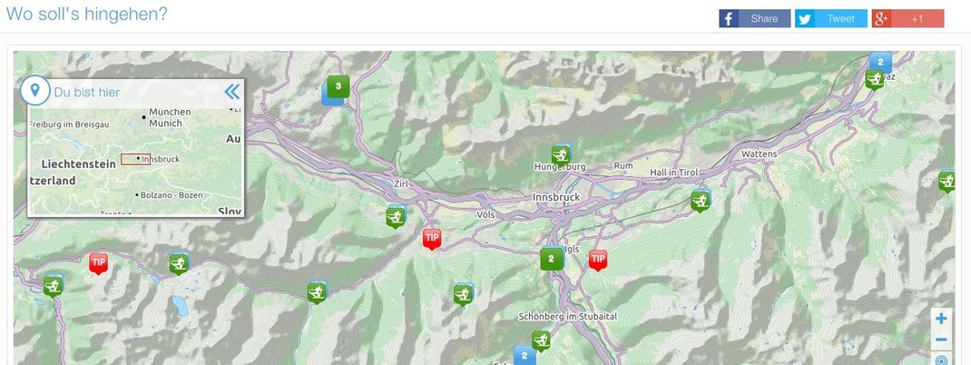Click the 'Zirl' map label
Viewport: 971px width, 365px height.
point(401,183)
